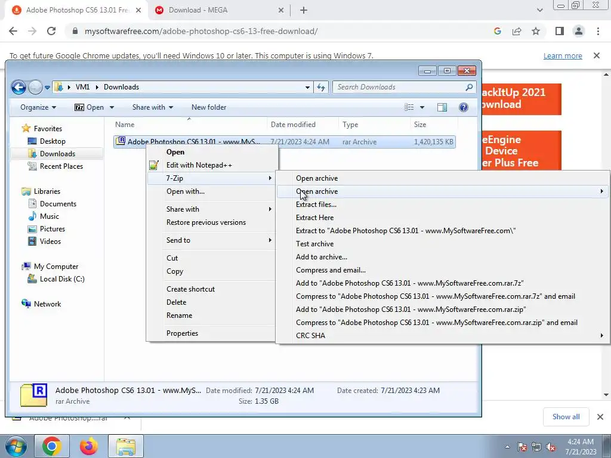The width and height of the screenshot is (611, 458).
Task: Click the change view icon in Explorer
Action: 409,107
